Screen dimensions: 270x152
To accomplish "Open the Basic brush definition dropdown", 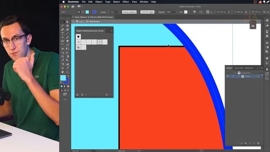I will (156, 12).
